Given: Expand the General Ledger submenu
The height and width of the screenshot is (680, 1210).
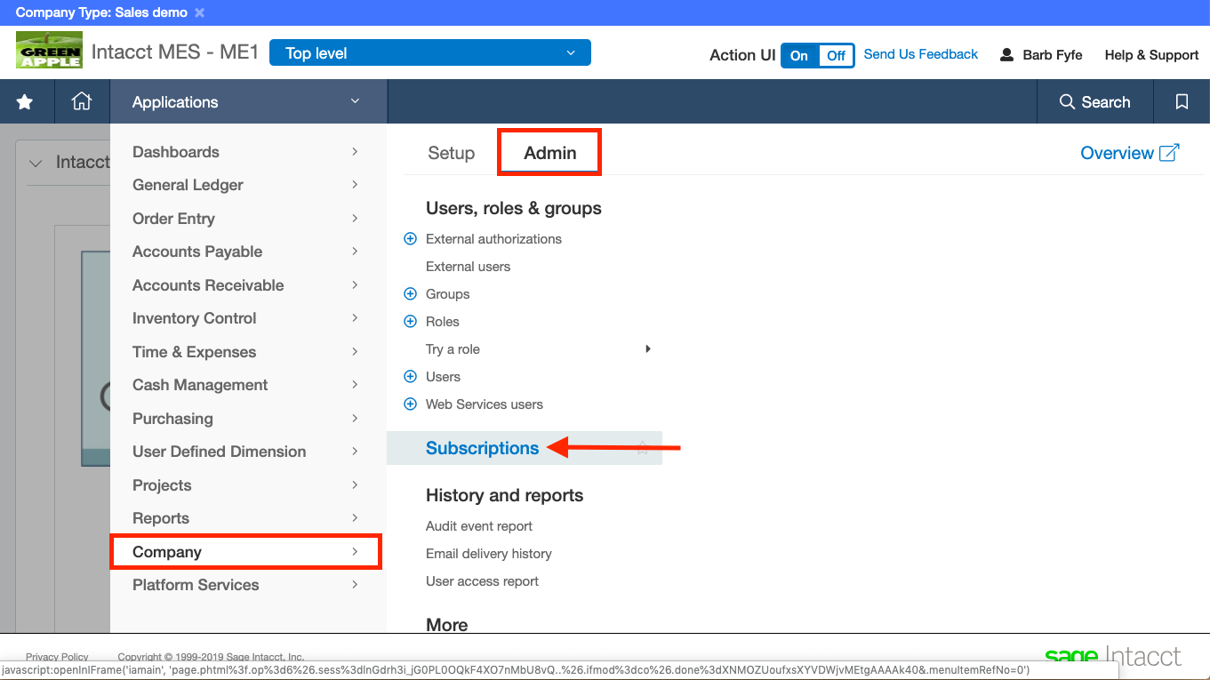Looking at the screenshot, I should (x=355, y=185).
